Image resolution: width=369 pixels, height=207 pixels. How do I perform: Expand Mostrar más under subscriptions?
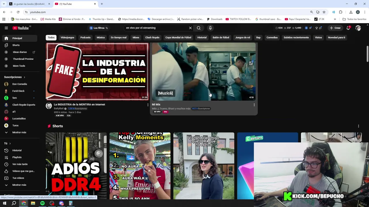(x=20, y=132)
